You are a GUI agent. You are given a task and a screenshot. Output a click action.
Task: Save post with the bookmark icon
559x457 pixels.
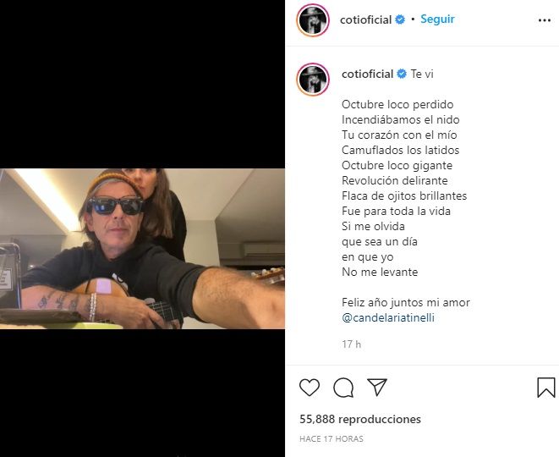[546, 388]
